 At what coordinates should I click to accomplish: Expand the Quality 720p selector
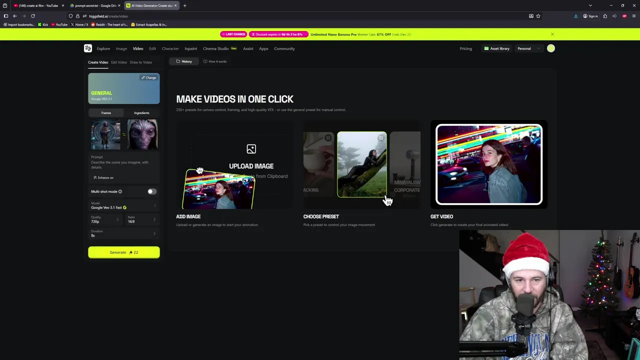tap(105, 219)
